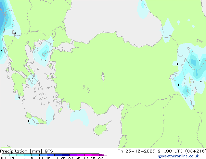The height and width of the screenshot is (159, 206).
Task: Click the "15" legend scale label
Action: [x=48, y=158]
